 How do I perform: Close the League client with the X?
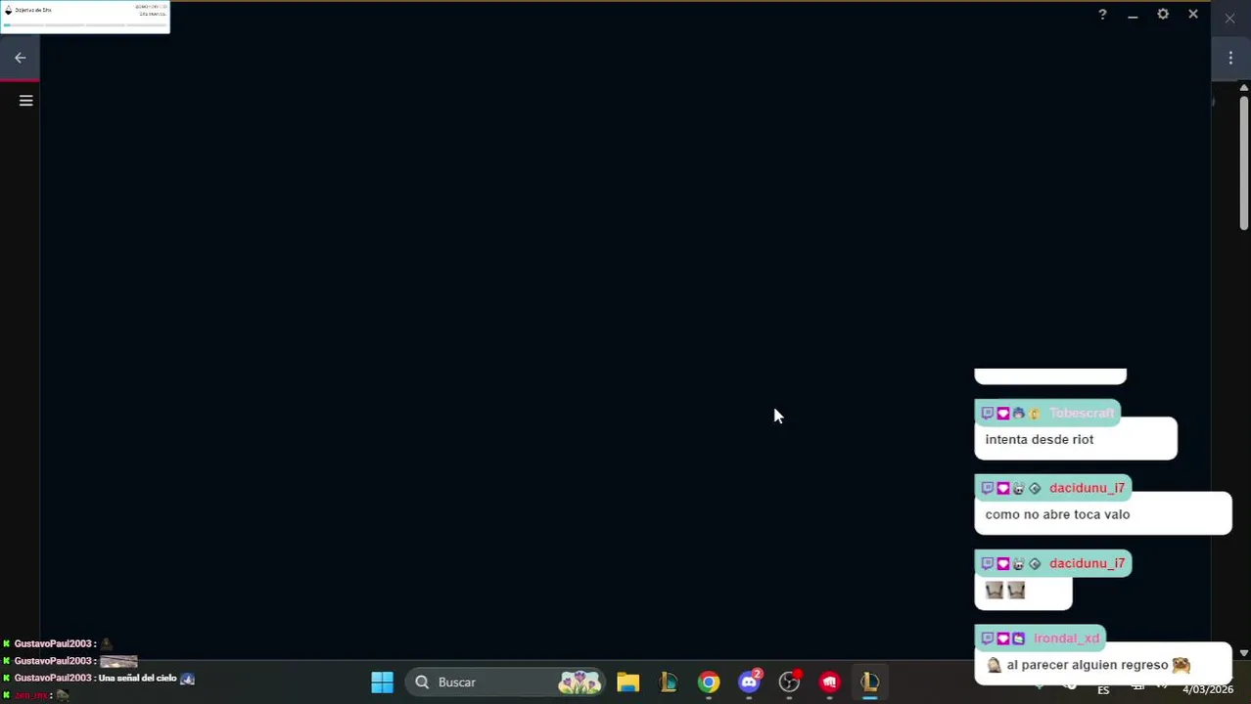tap(1193, 15)
